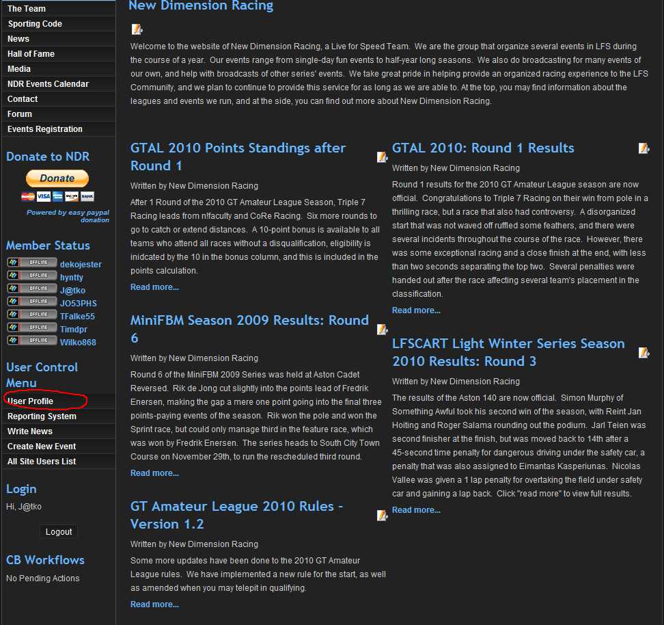Click the 'CB Workflows' heading
Image resolution: width=664 pixels, height=625 pixels.
[45, 560]
